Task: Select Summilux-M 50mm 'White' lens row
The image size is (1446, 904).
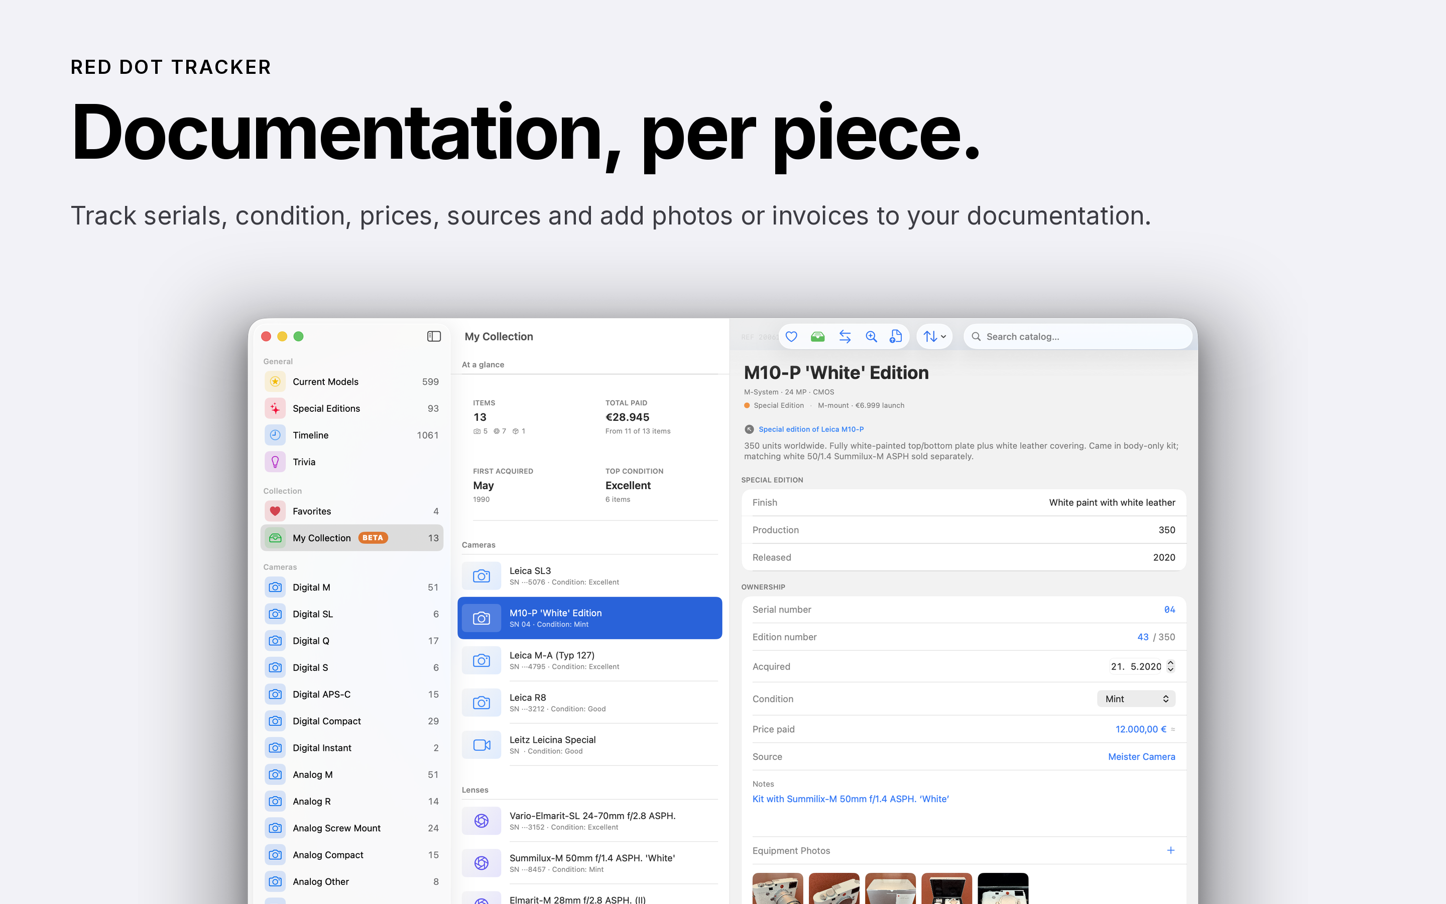Action: [x=590, y=863]
